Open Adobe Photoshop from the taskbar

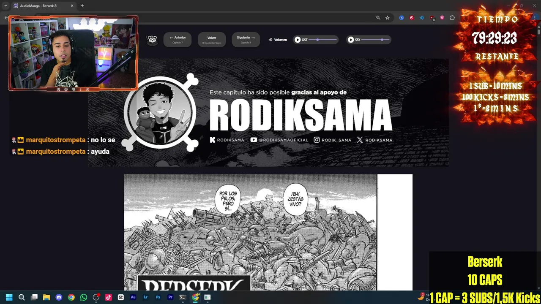pyautogui.click(x=158, y=297)
